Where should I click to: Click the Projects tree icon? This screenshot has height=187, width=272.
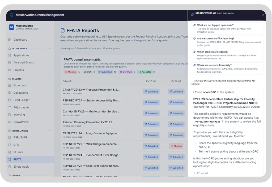10,70
